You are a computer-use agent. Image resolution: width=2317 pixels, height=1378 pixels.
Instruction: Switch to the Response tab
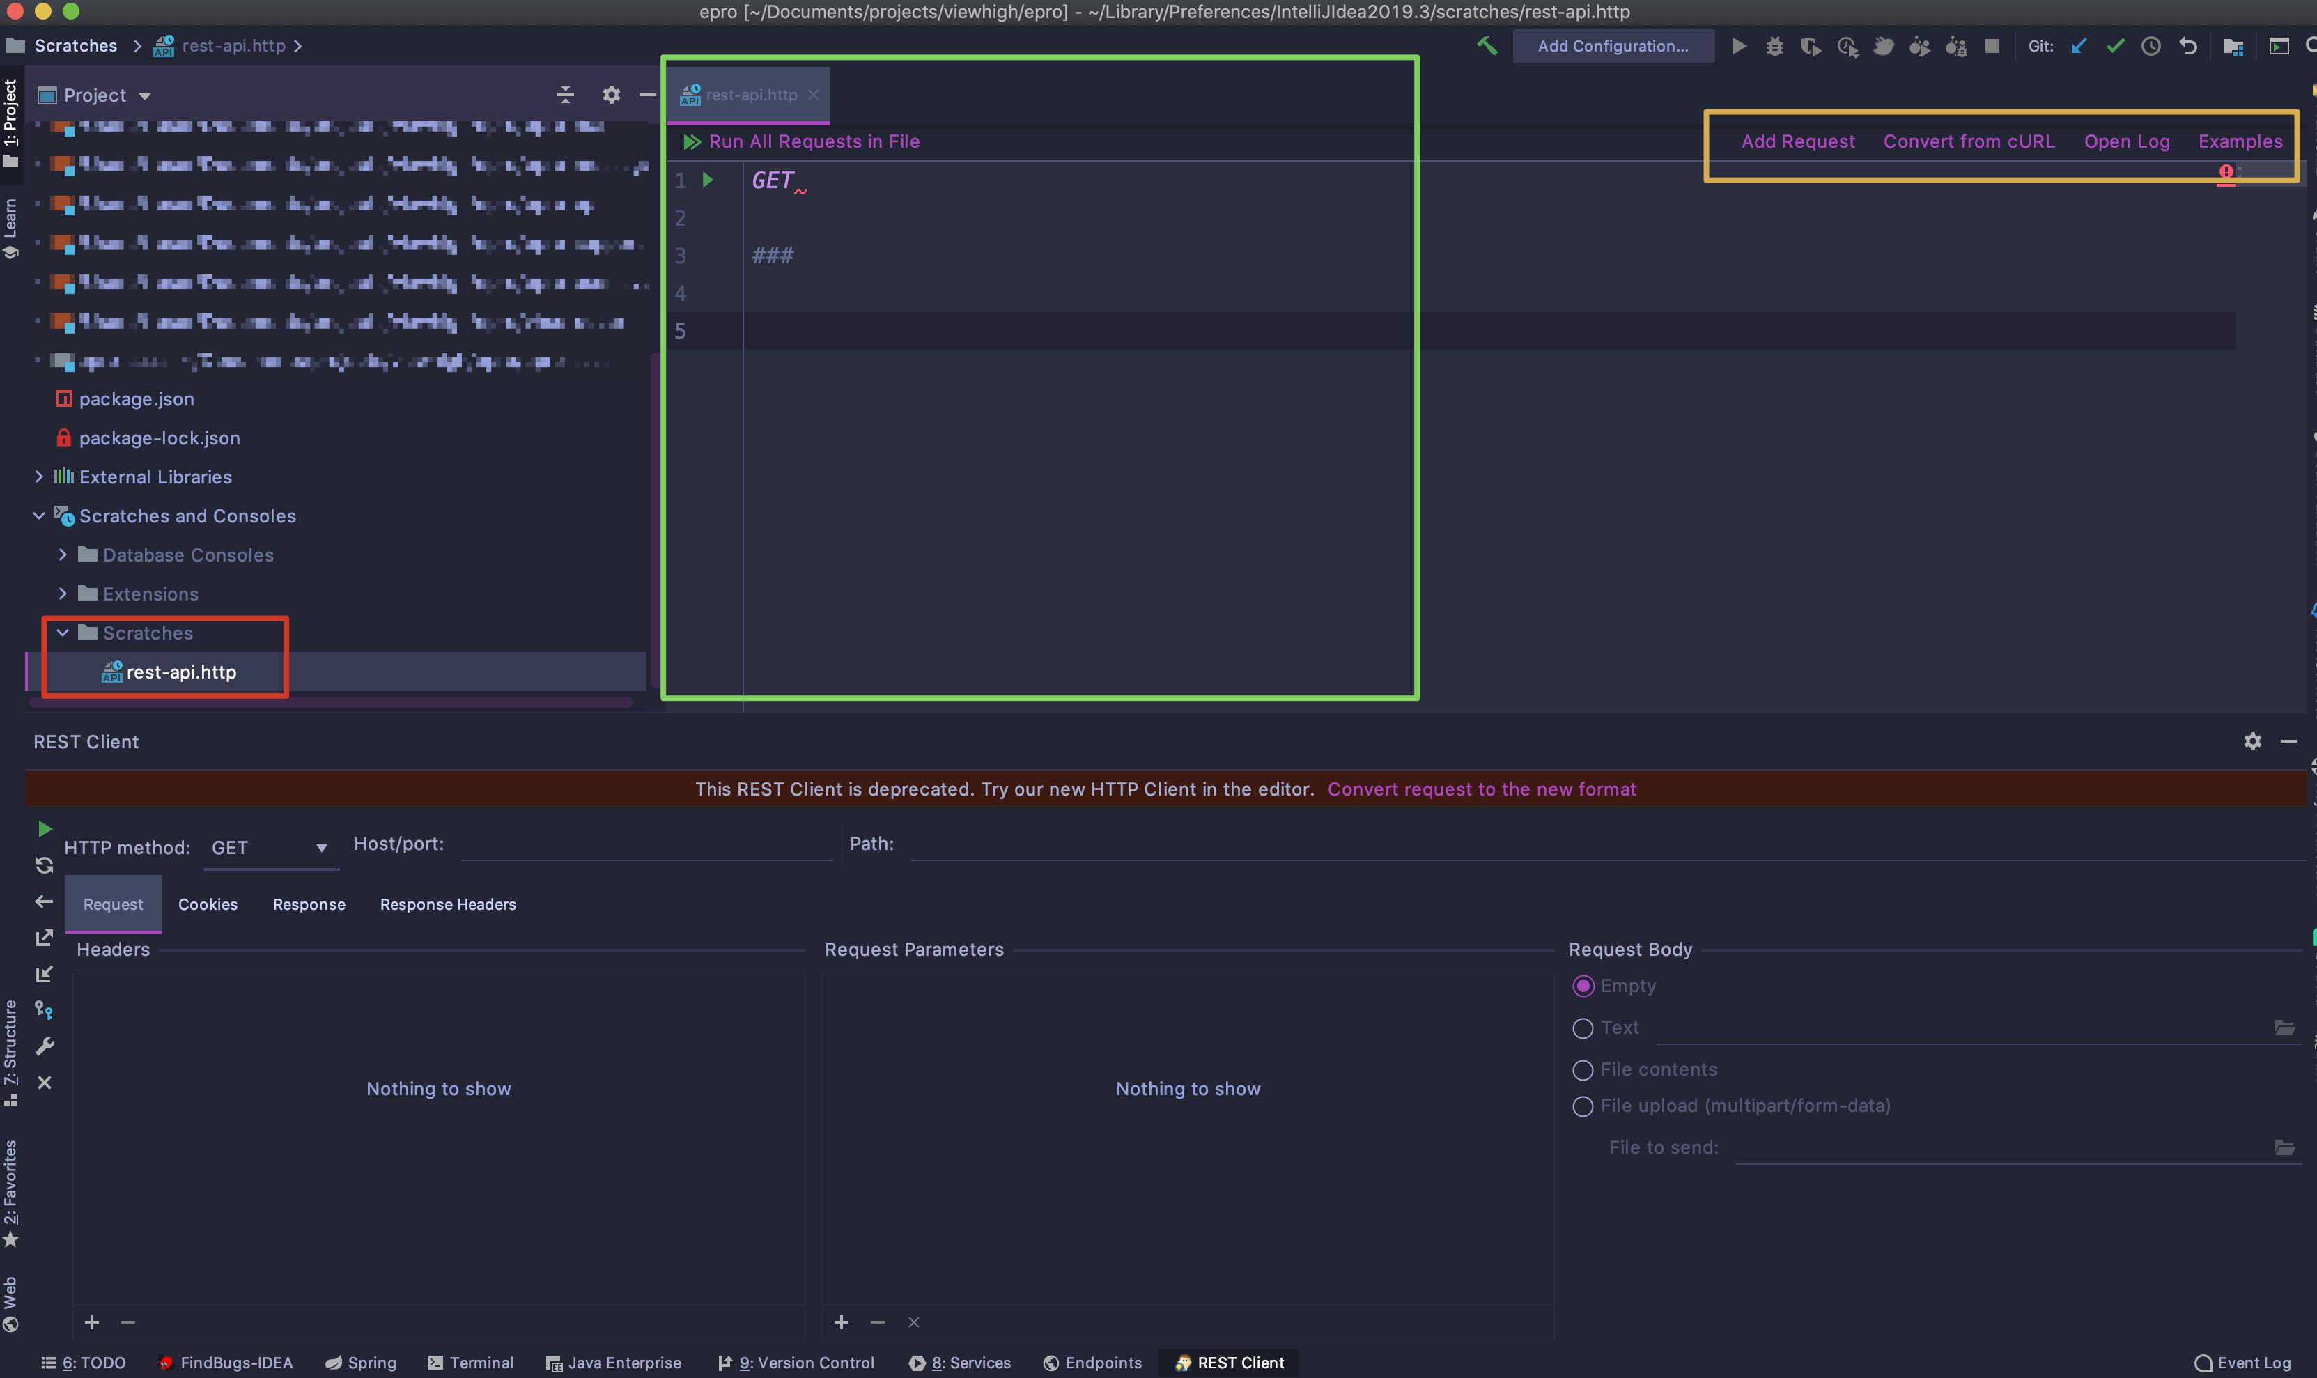click(x=309, y=904)
